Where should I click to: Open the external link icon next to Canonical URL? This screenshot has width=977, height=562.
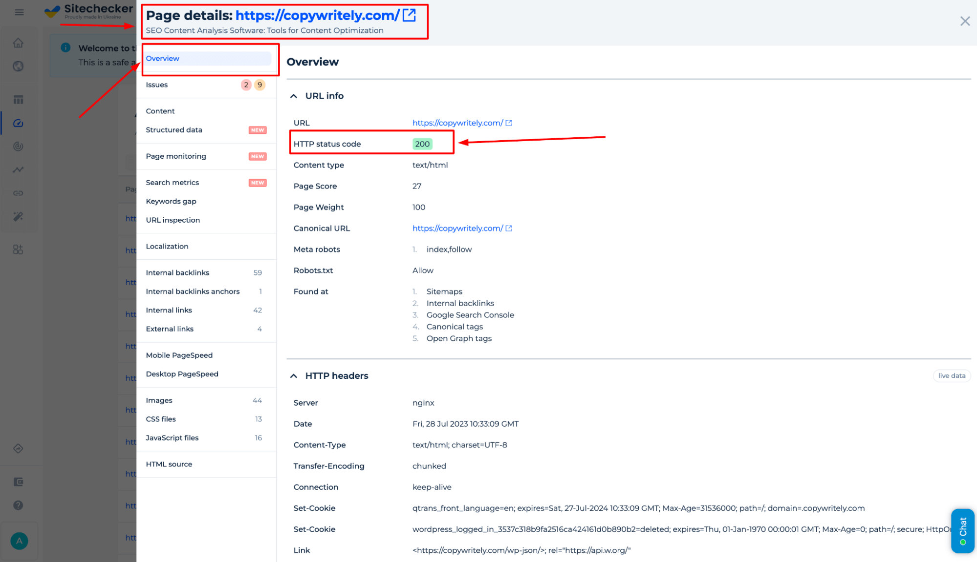coord(508,229)
